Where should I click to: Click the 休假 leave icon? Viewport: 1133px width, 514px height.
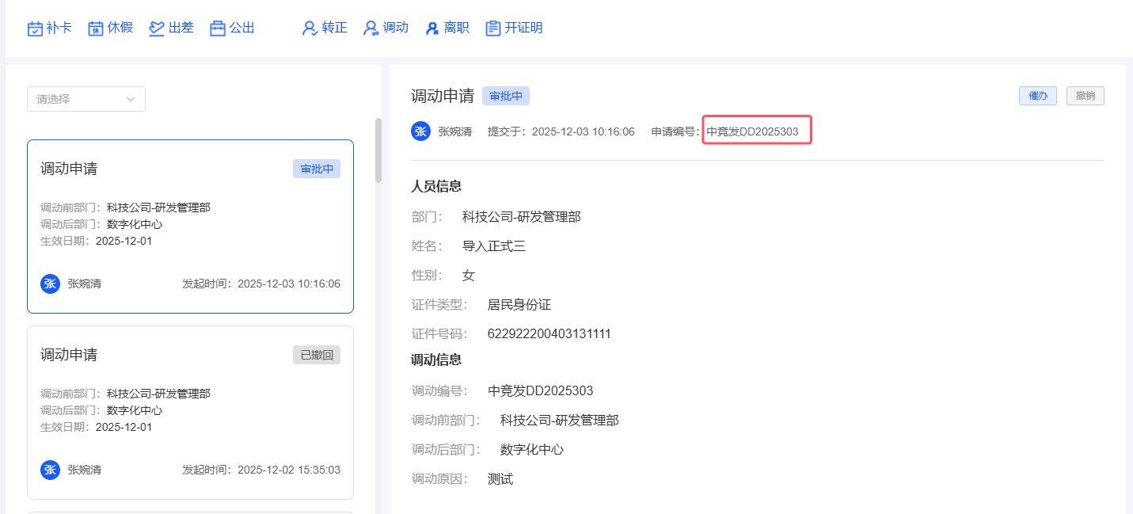pos(96,29)
